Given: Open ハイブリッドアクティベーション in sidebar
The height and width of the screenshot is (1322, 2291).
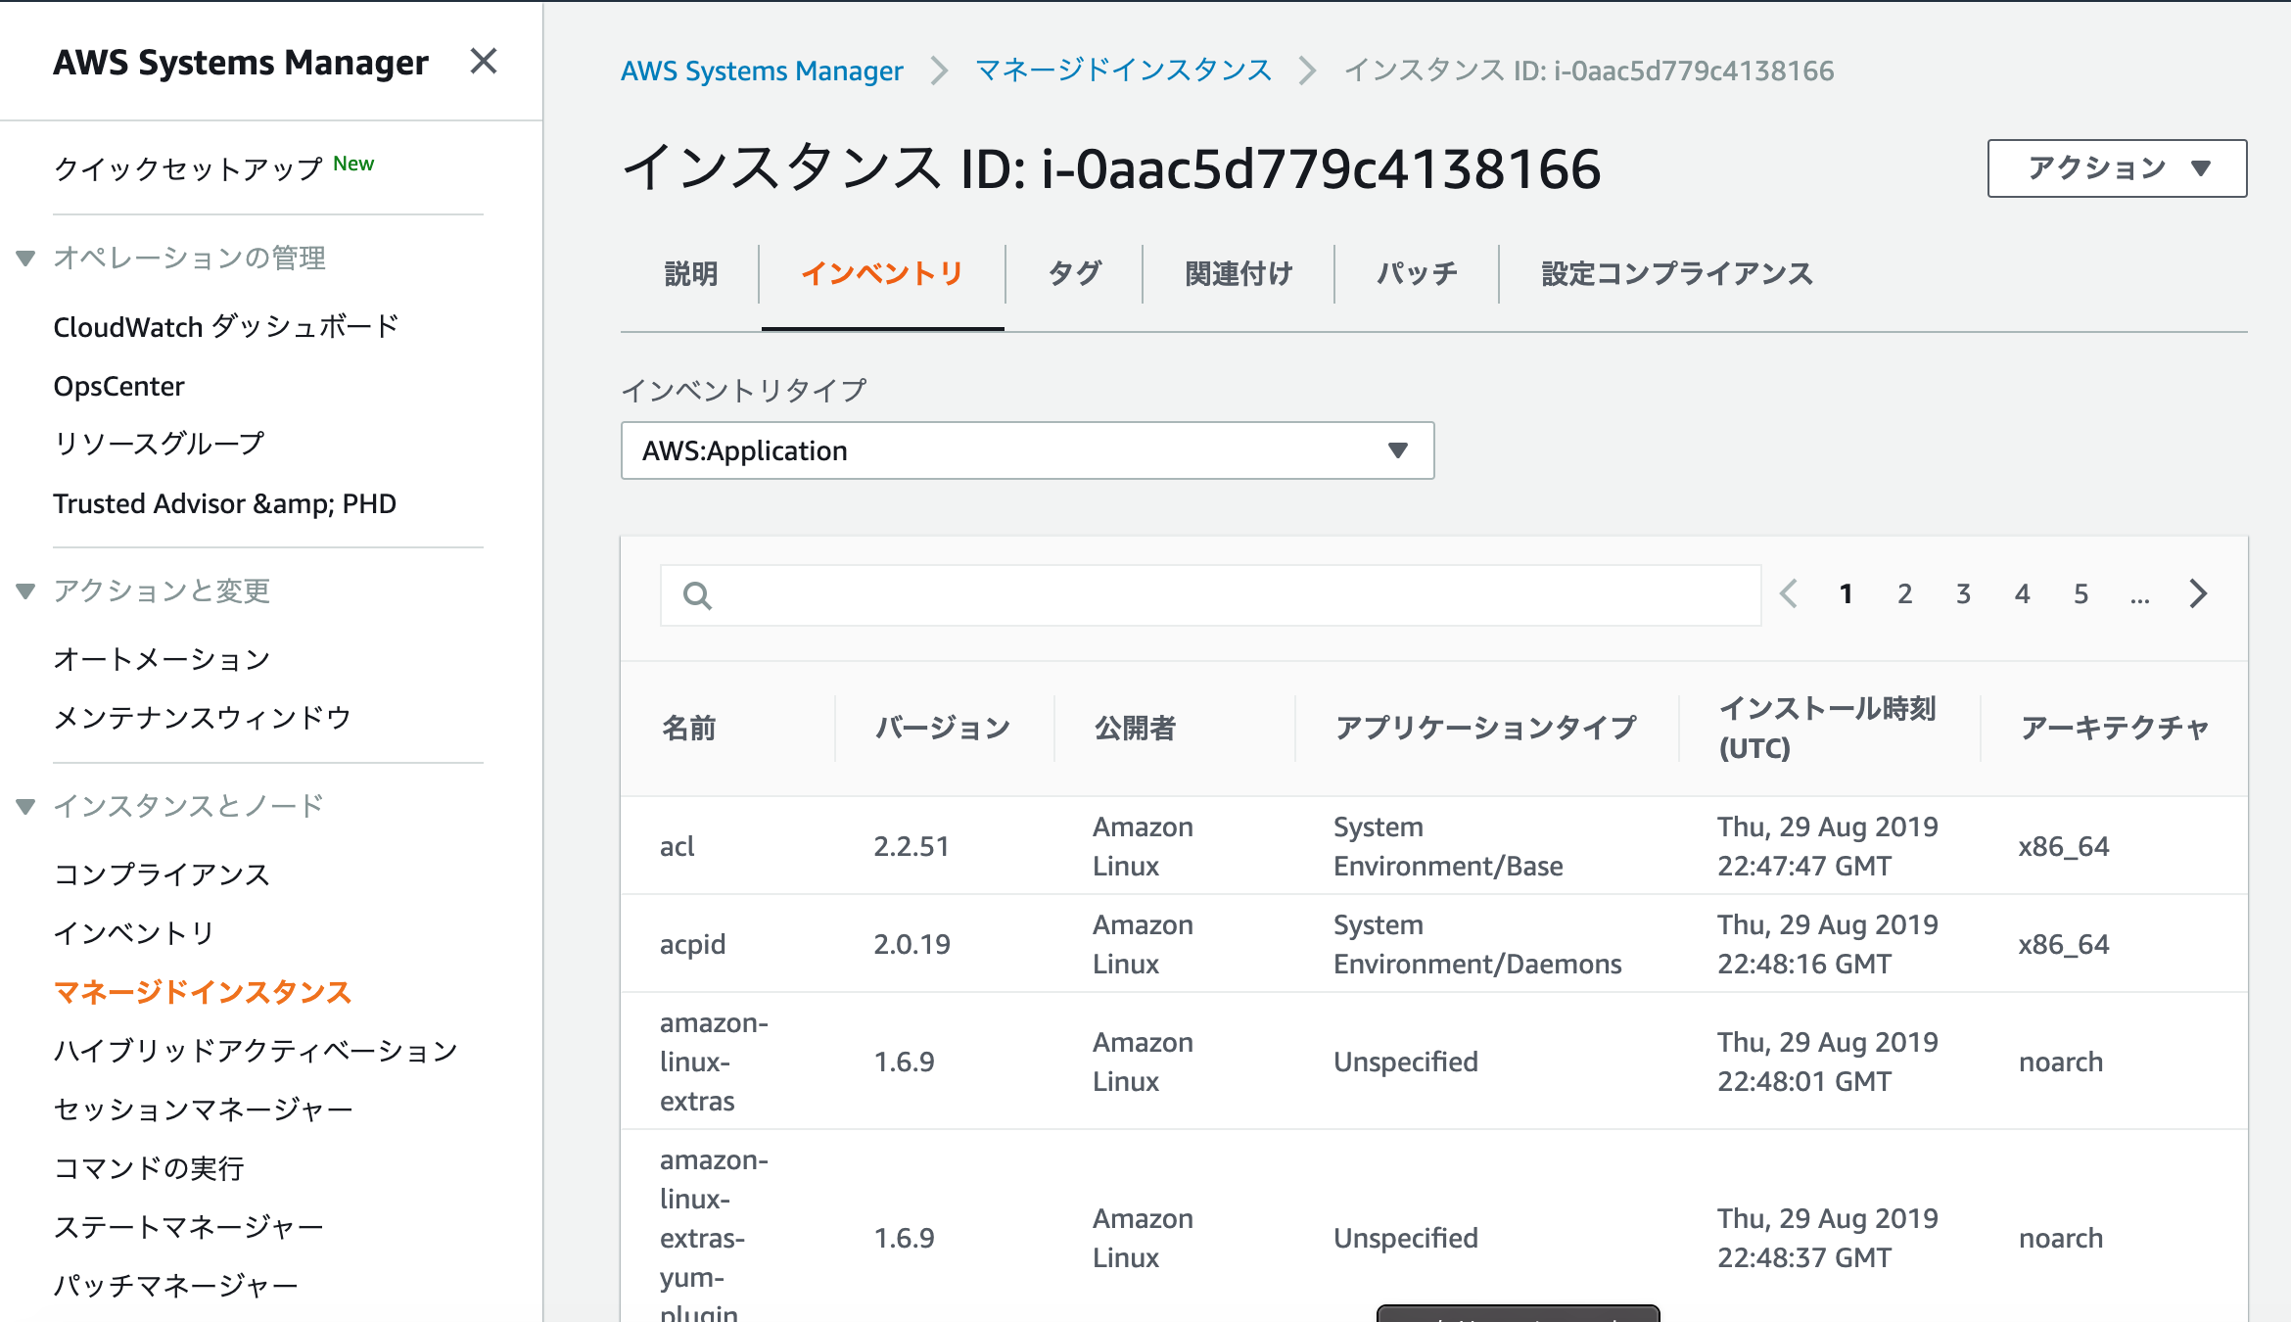Looking at the screenshot, I should click(256, 1051).
